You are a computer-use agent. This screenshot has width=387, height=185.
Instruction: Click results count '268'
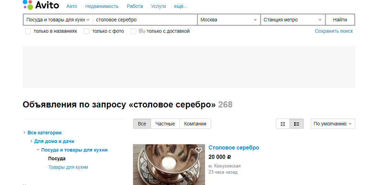click(225, 105)
